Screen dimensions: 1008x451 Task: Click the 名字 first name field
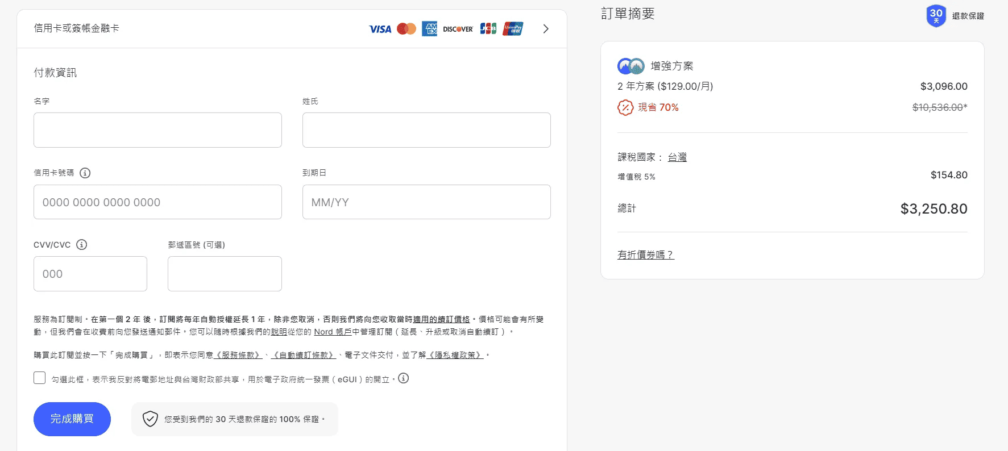pos(157,130)
